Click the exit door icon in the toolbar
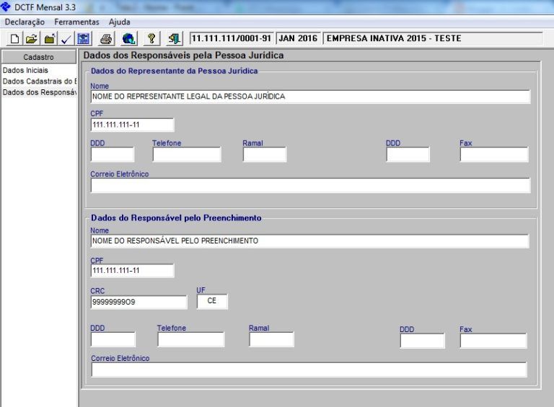 click(174, 38)
